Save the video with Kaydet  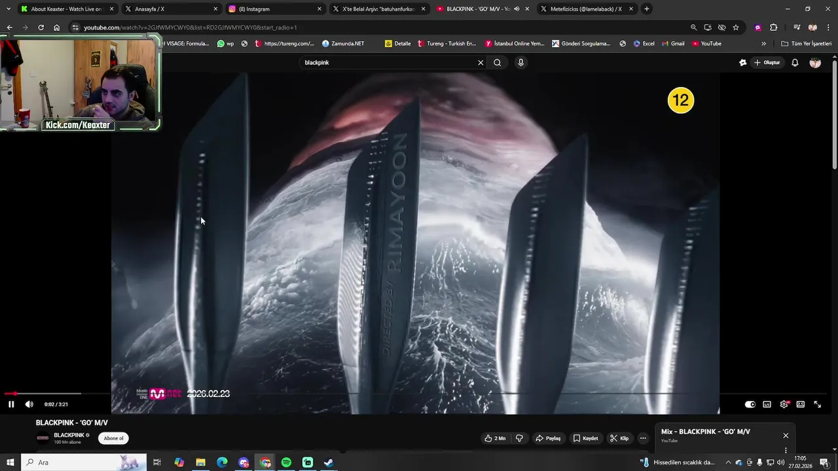coord(585,438)
